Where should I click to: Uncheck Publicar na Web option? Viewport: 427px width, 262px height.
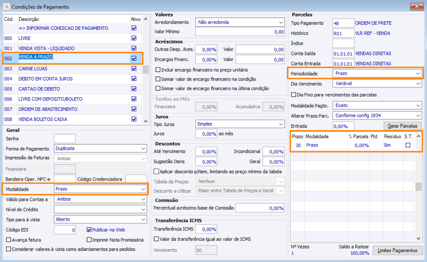(x=89, y=230)
